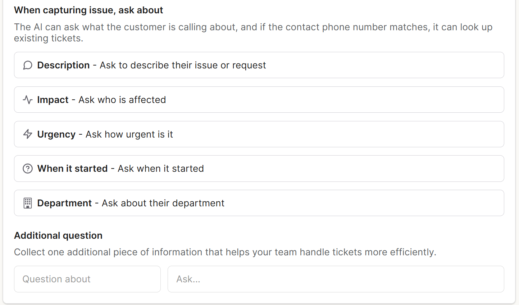
Task: Click the lightning bolt Urgency icon
Action: (28, 134)
